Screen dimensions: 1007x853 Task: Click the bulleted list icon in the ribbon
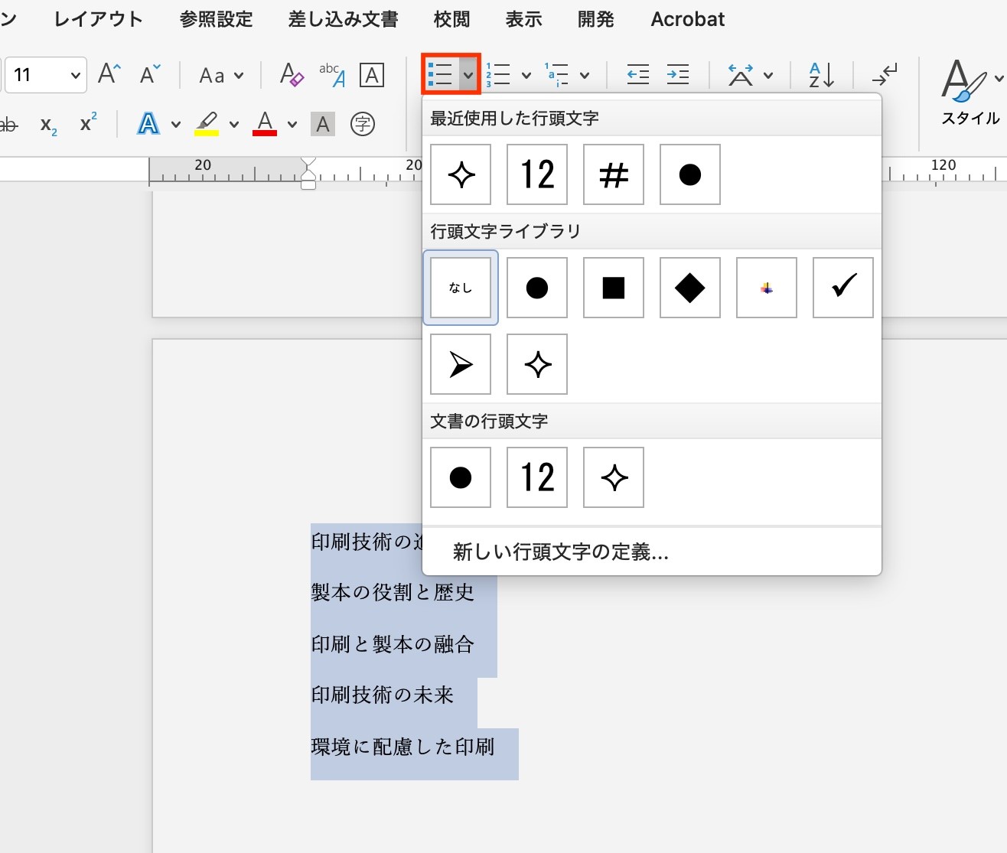click(x=441, y=74)
